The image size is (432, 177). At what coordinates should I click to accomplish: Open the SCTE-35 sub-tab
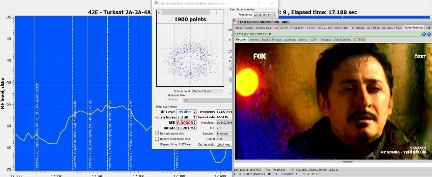[359, 39]
